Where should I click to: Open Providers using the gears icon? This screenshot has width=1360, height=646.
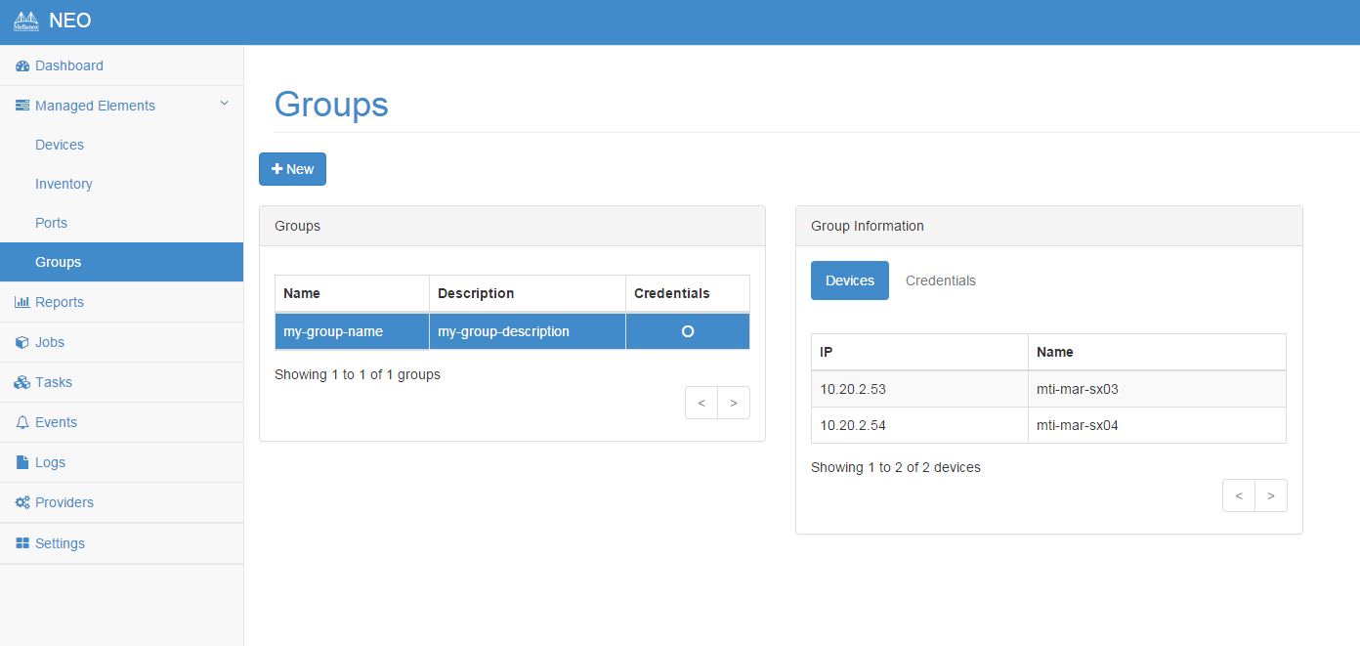click(21, 502)
